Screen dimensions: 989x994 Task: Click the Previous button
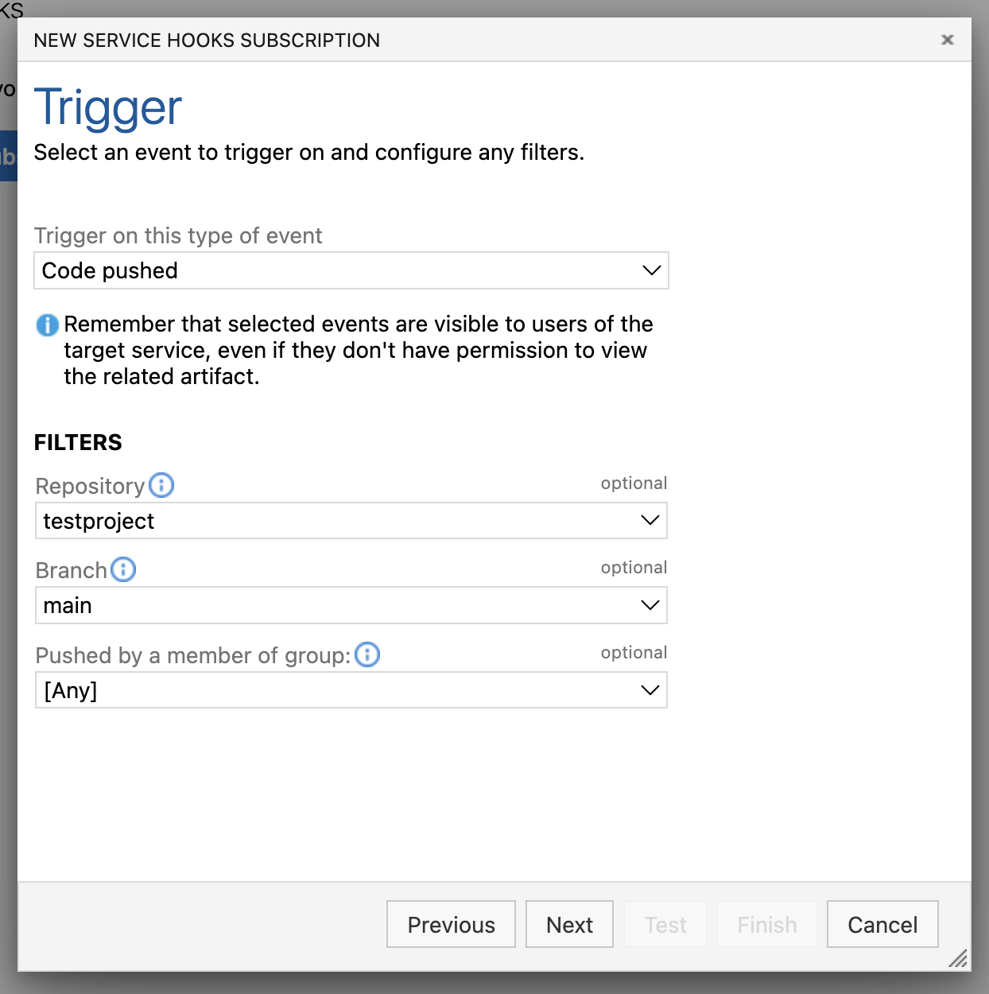click(451, 924)
